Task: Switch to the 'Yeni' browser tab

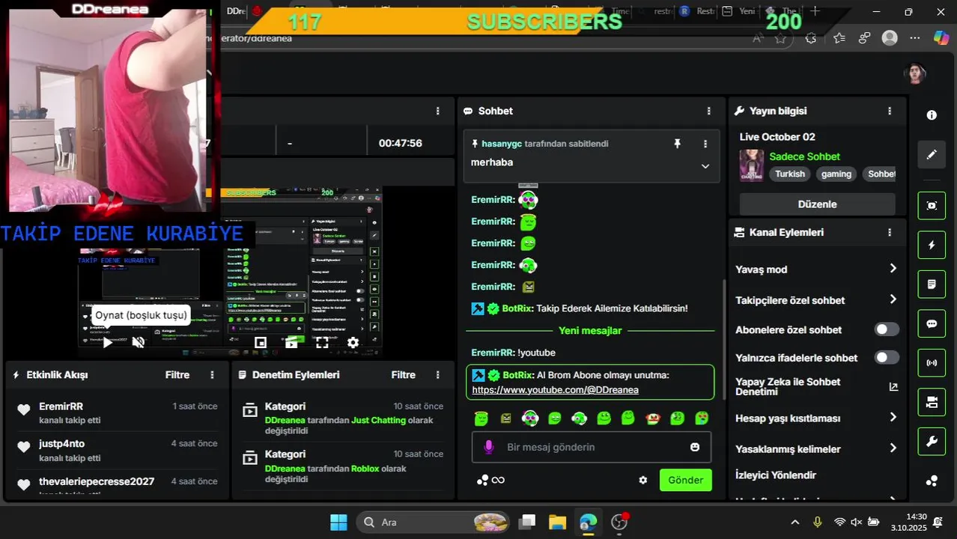Action: coord(738,11)
